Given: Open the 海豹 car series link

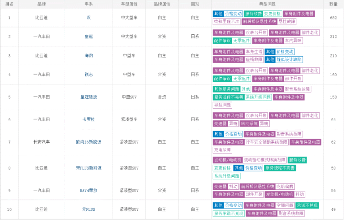Looking at the screenshot, I should tap(89, 56).
